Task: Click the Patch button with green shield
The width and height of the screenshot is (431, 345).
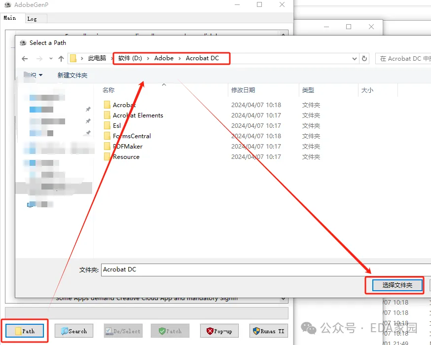Action: [170, 331]
